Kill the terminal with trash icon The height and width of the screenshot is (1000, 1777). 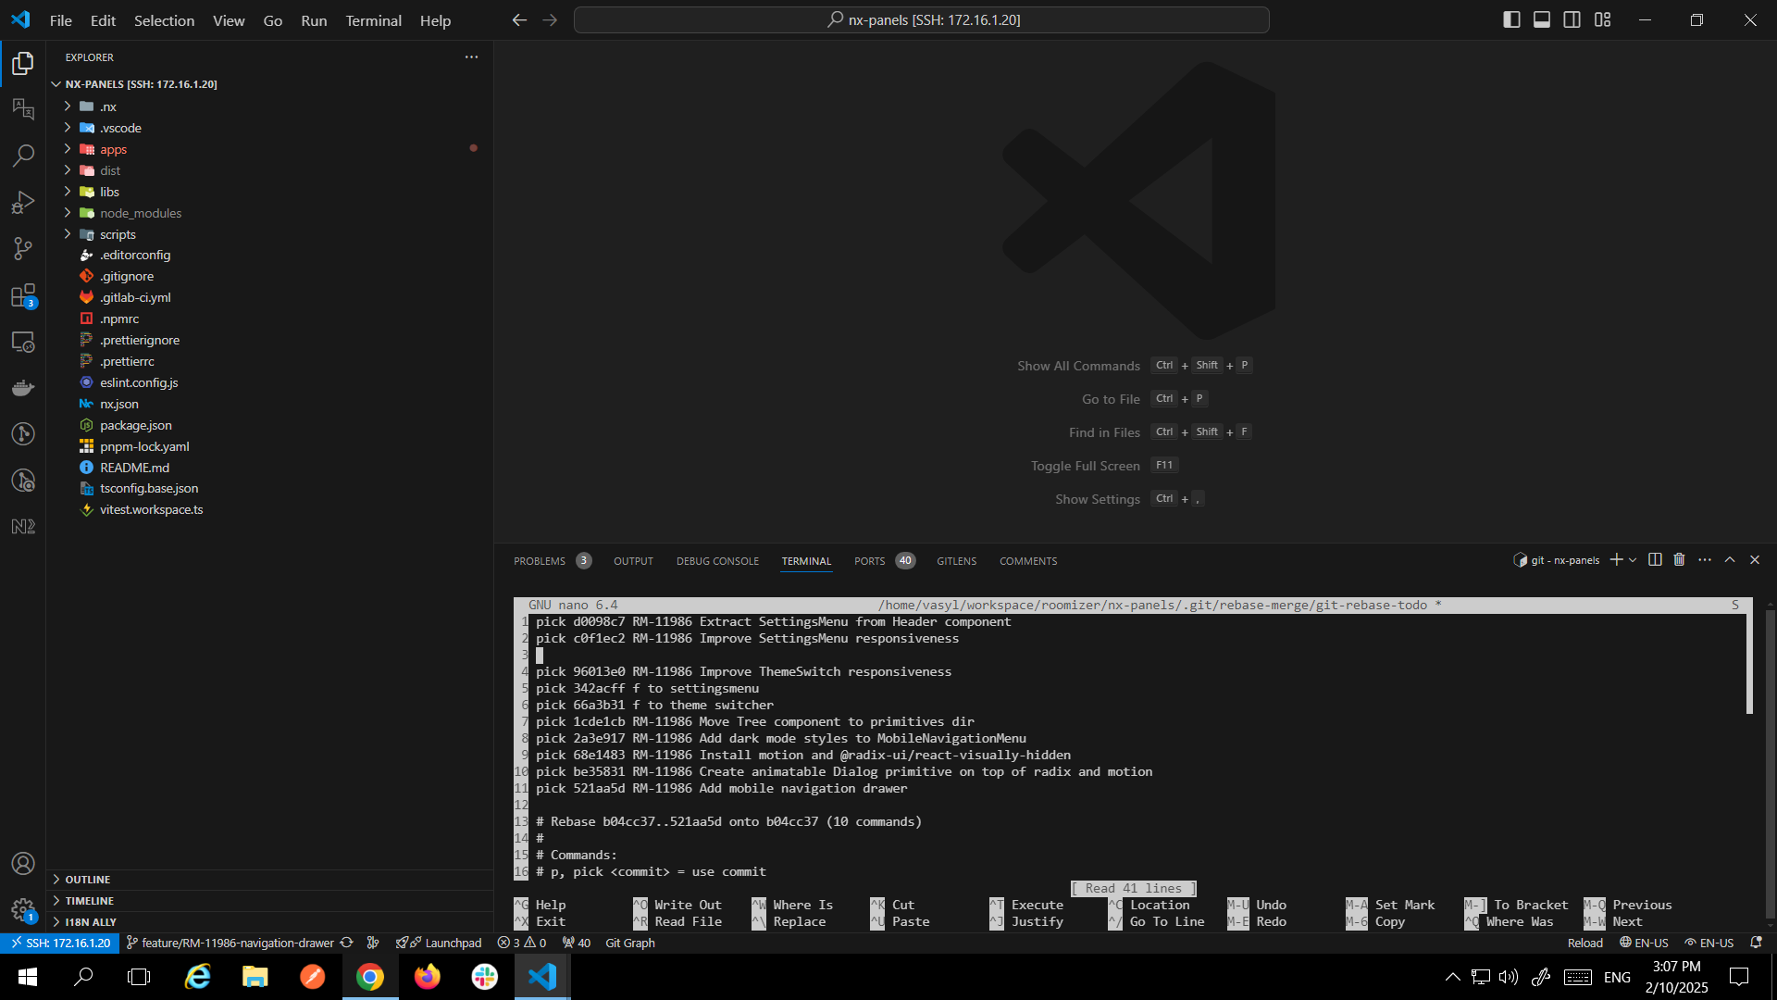(x=1679, y=560)
